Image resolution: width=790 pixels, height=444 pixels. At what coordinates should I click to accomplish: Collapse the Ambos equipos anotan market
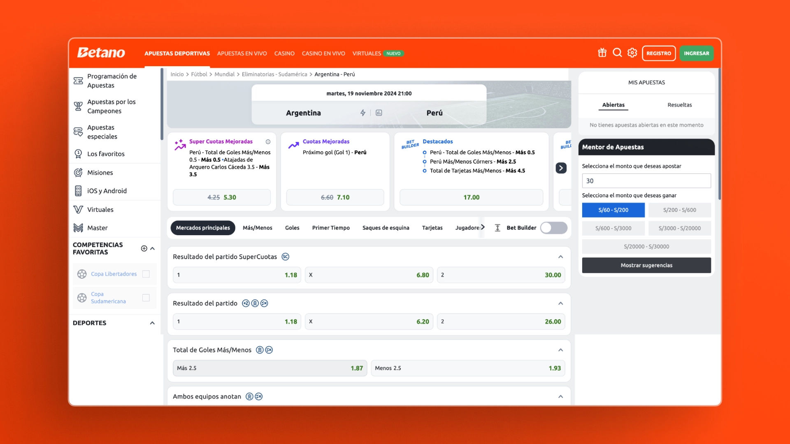point(560,397)
